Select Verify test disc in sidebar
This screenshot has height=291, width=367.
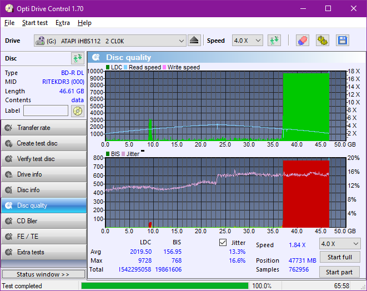(x=44, y=159)
